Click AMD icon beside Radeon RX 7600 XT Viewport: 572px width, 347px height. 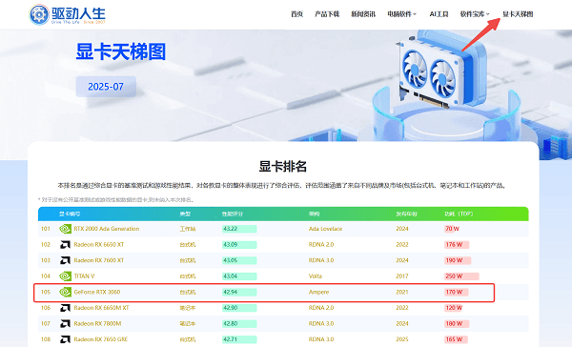pyautogui.click(x=65, y=260)
